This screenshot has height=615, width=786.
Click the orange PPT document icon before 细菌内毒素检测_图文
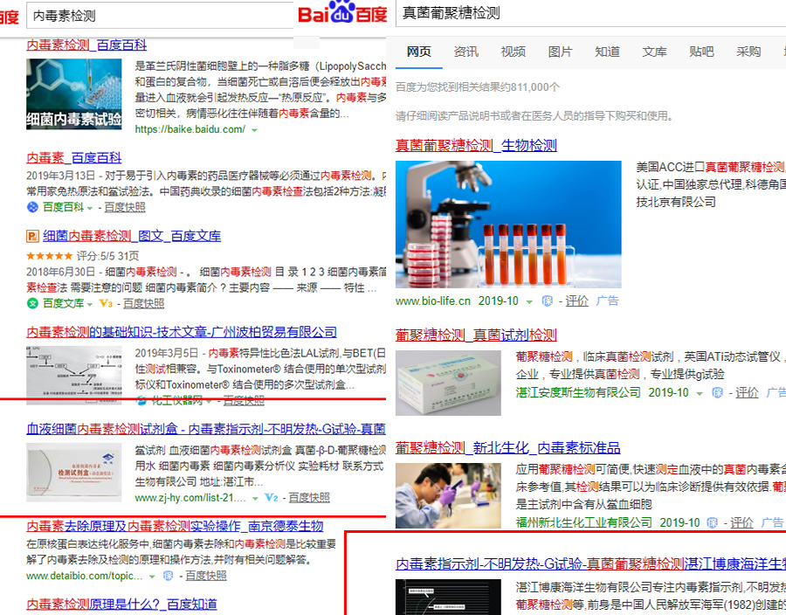pos(32,236)
